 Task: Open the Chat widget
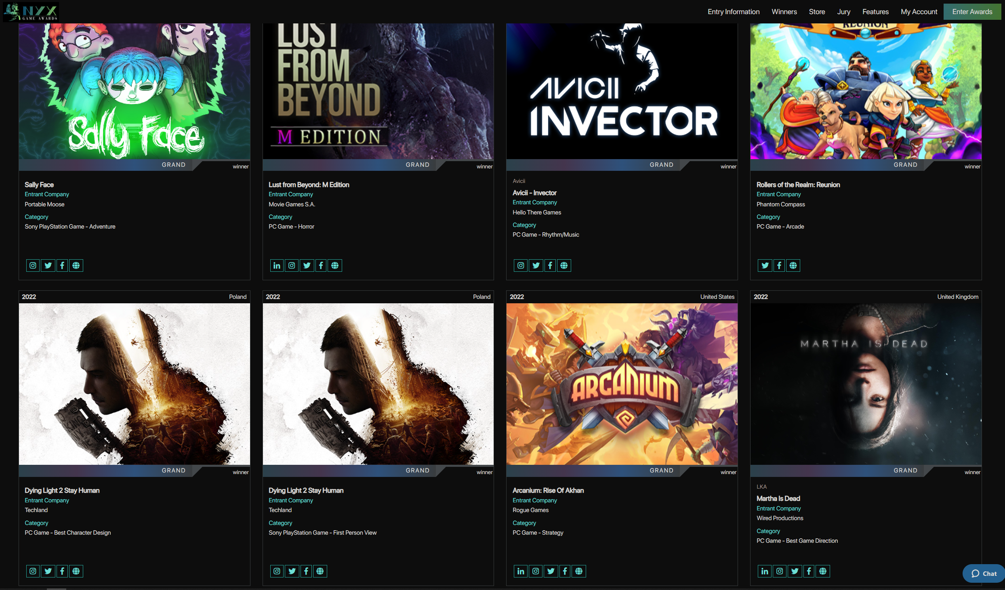click(x=984, y=573)
